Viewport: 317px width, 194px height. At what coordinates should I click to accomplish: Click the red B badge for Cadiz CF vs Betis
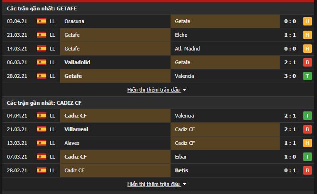[x=307, y=170]
